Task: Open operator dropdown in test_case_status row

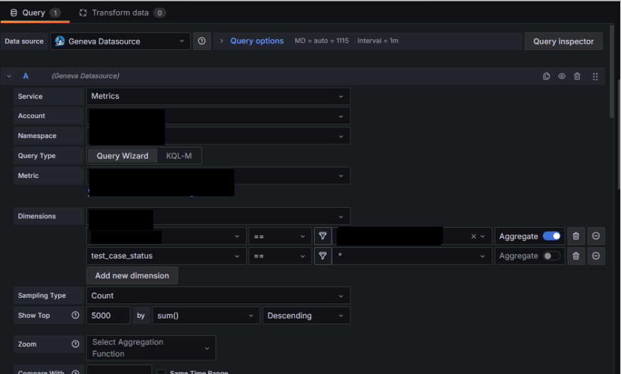Action: [x=280, y=256]
